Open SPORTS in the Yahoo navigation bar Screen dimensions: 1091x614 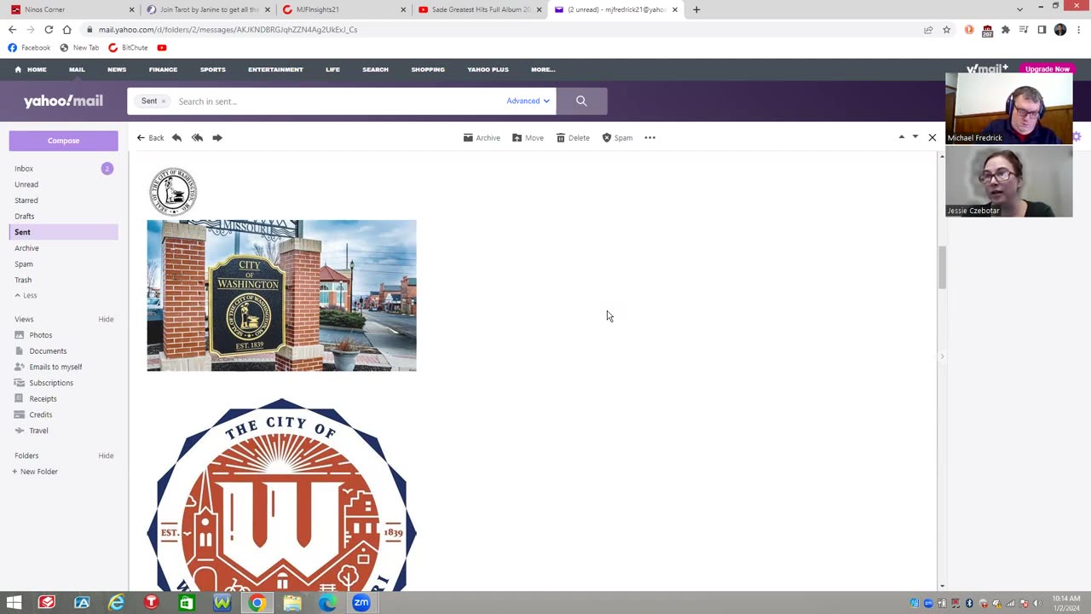pos(213,69)
